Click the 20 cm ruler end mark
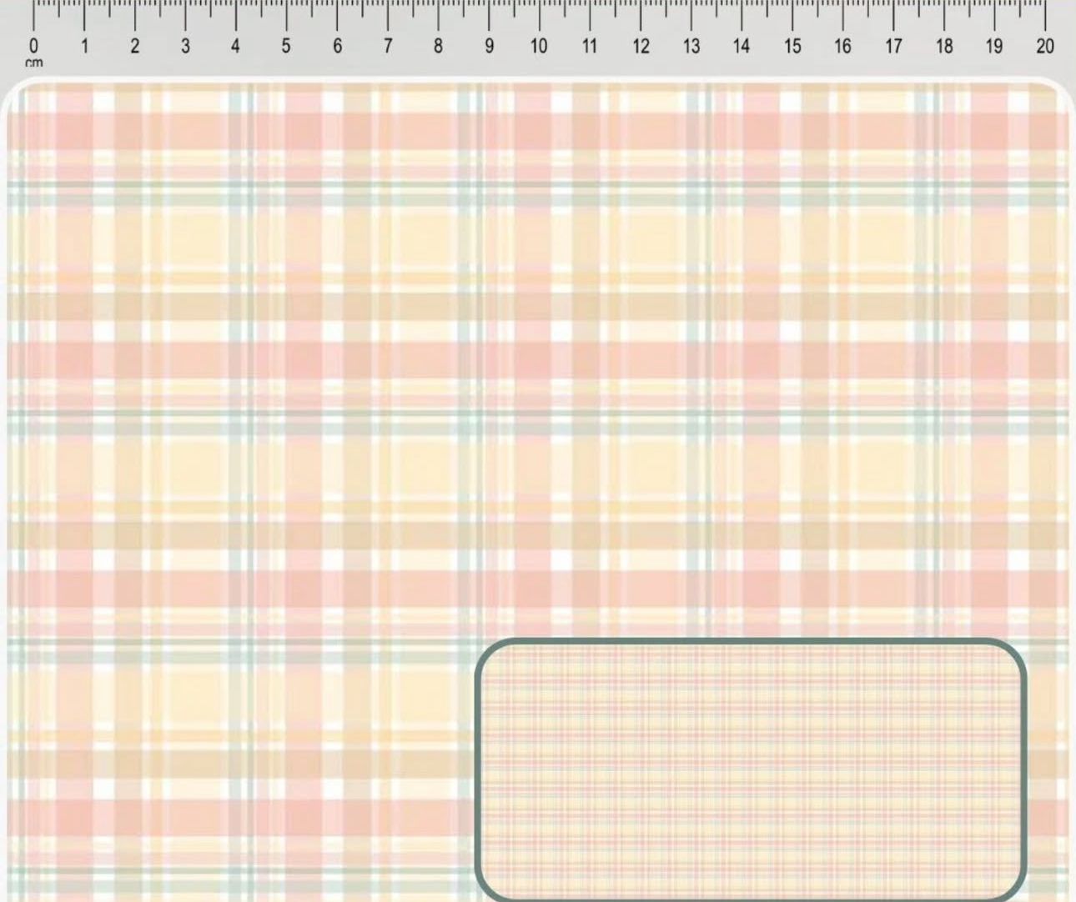Viewport: 1076px width, 902px height. click(x=1045, y=46)
